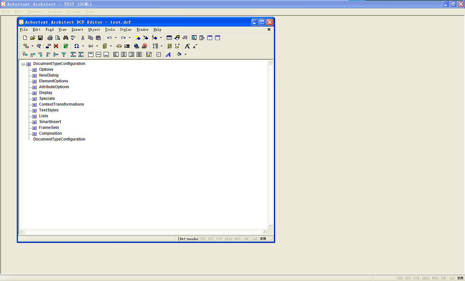Image resolution: width=465 pixels, height=281 pixels.
Task: Toggle right text alignment
Action: [x=131, y=55]
